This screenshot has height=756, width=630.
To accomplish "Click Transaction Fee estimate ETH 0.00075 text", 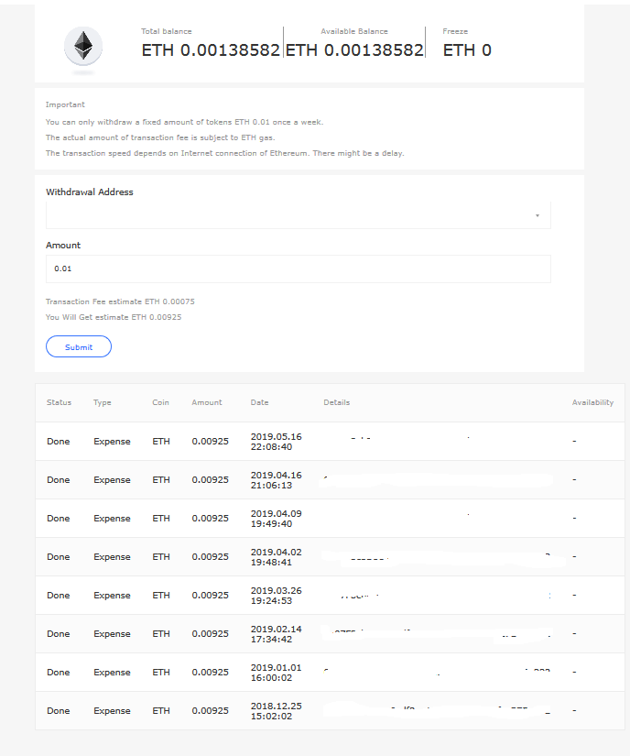I will (x=120, y=301).
